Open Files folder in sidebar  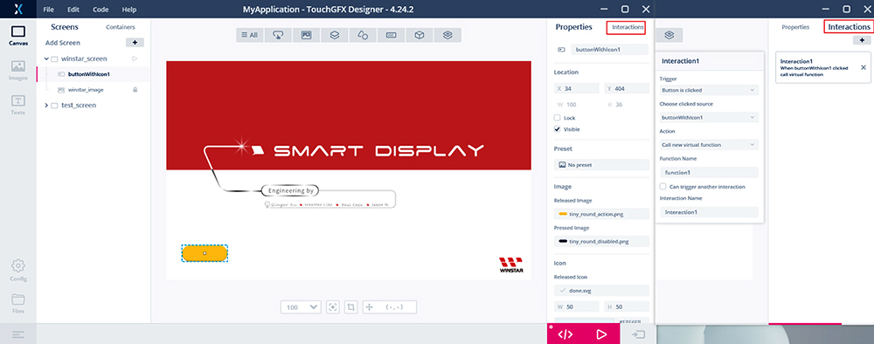(x=17, y=303)
